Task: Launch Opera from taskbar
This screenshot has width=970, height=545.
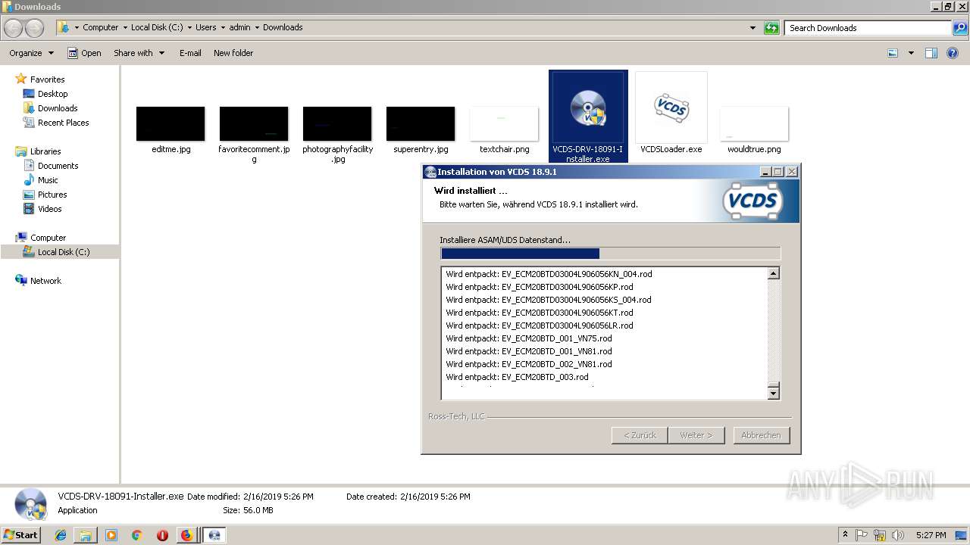Action: click(x=162, y=535)
